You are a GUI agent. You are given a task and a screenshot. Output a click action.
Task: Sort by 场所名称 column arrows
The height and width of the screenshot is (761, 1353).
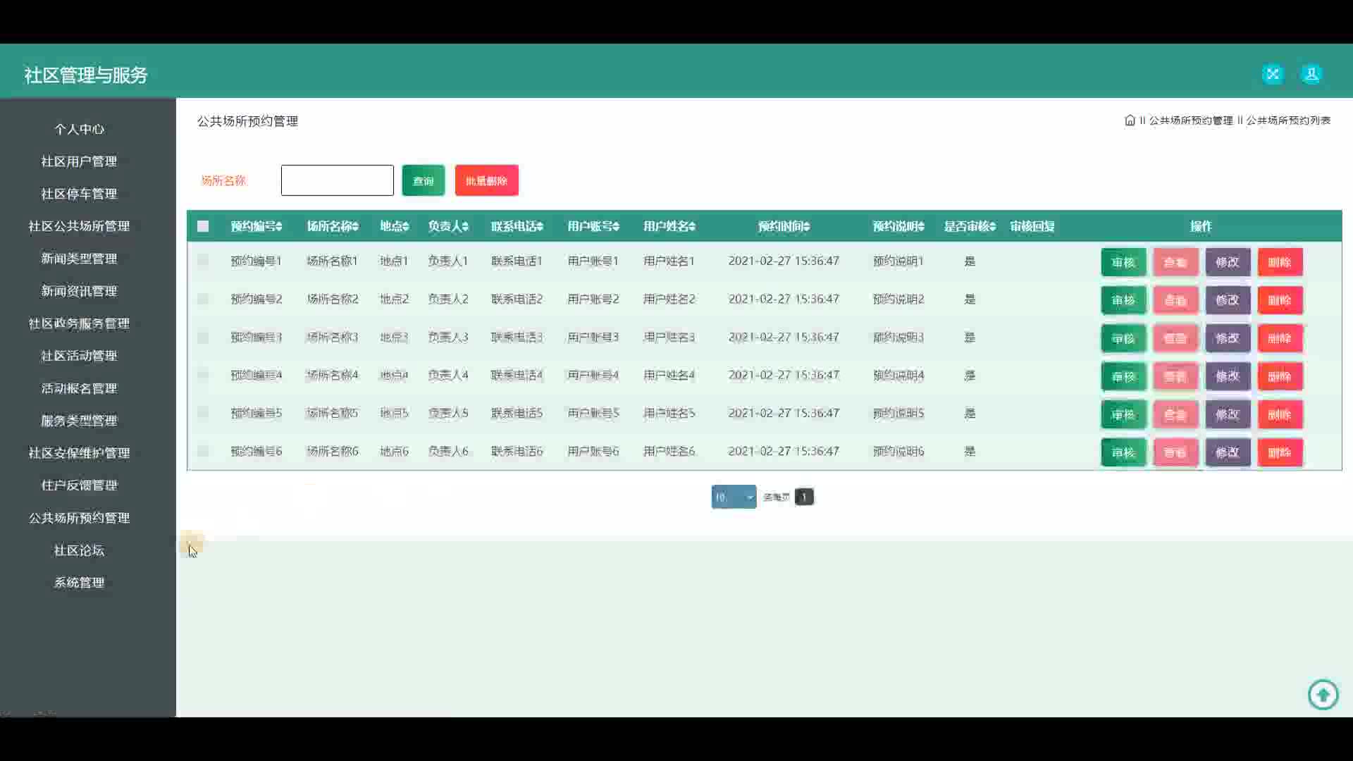[x=356, y=226]
